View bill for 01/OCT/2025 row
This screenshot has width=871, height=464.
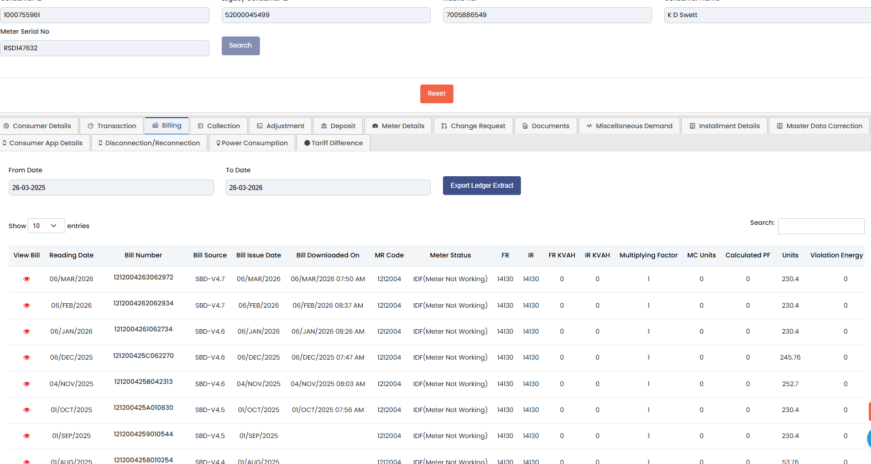[x=27, y=410]
